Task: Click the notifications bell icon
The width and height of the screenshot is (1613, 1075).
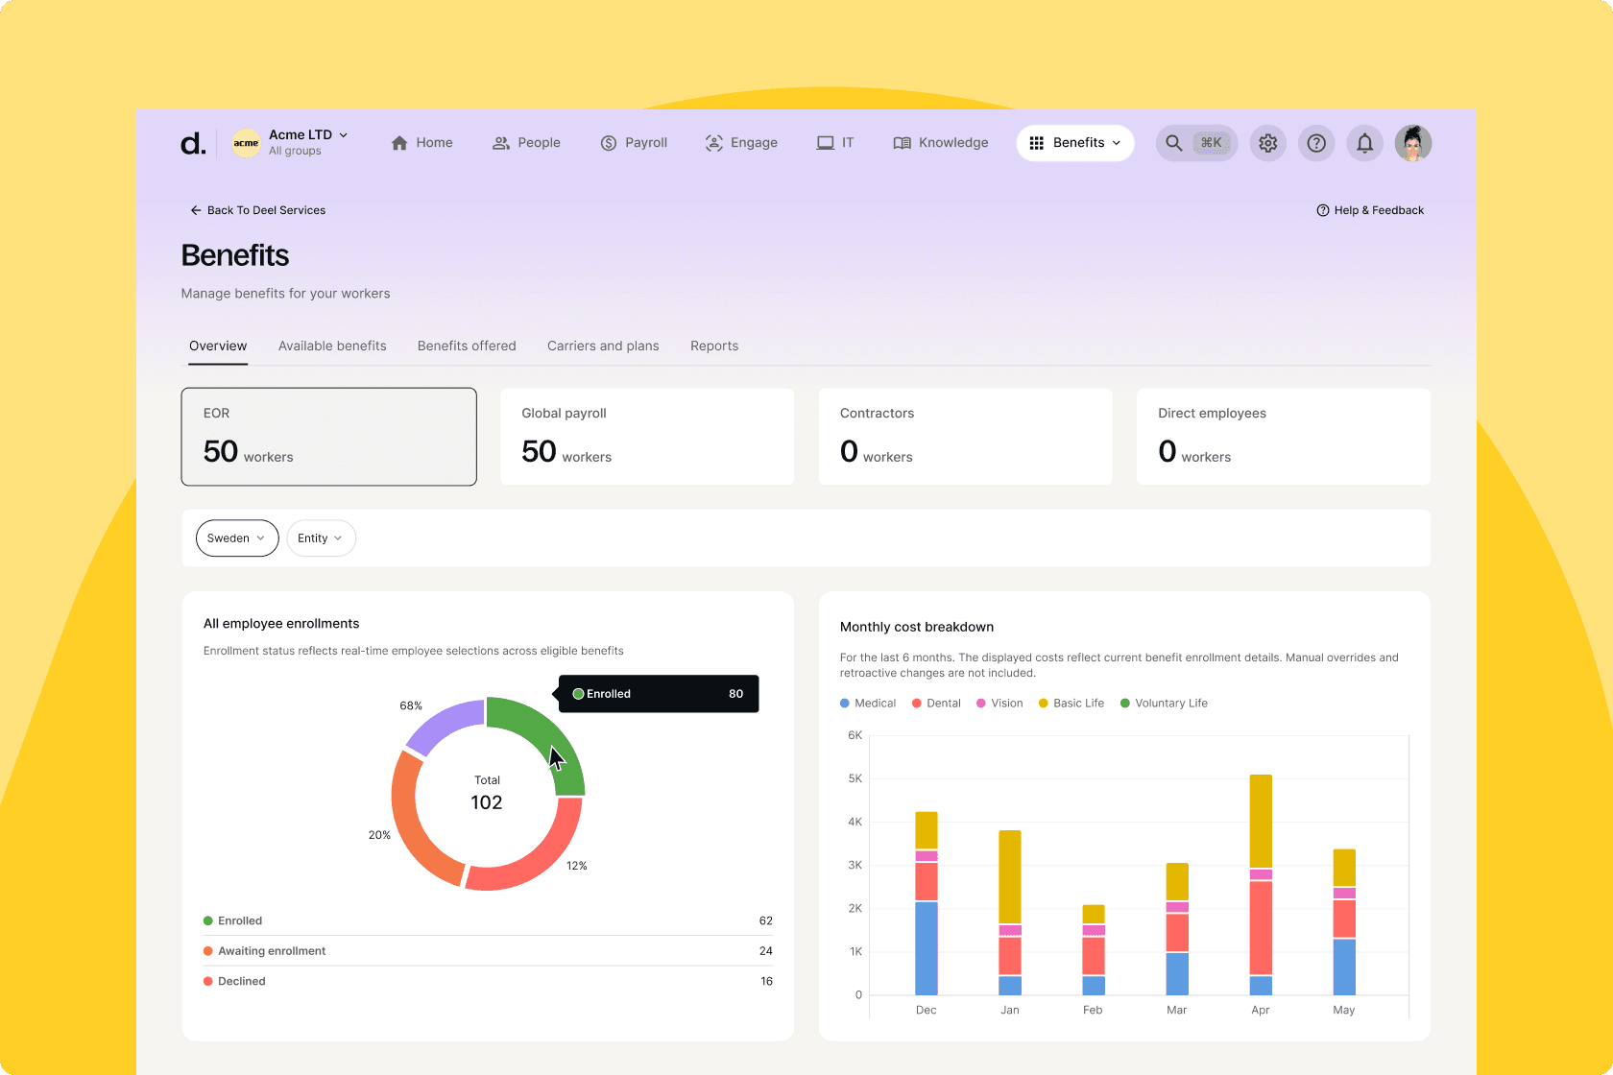Action: point(1364,142)
